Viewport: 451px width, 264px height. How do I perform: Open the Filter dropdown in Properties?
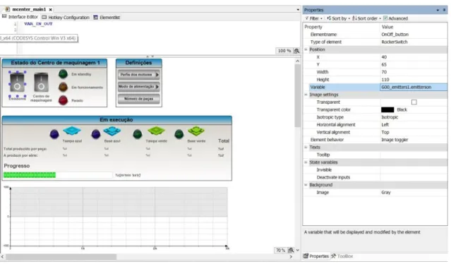313,18
